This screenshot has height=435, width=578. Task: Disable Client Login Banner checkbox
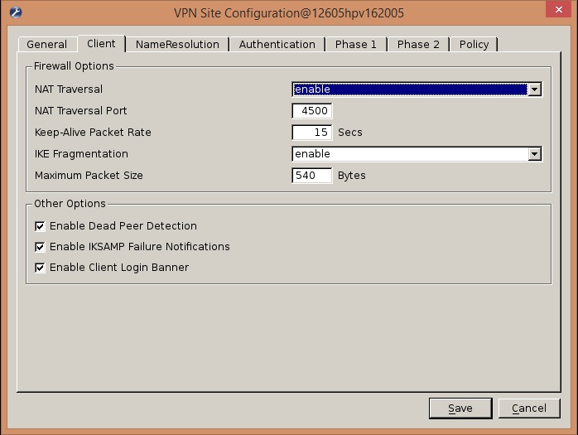[x=40, y=268]
